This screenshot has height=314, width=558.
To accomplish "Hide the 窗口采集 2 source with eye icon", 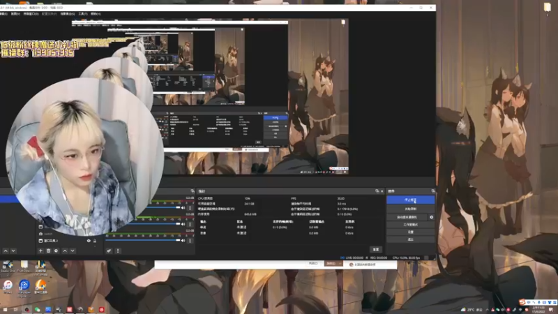I will click(x=89, y=241).
